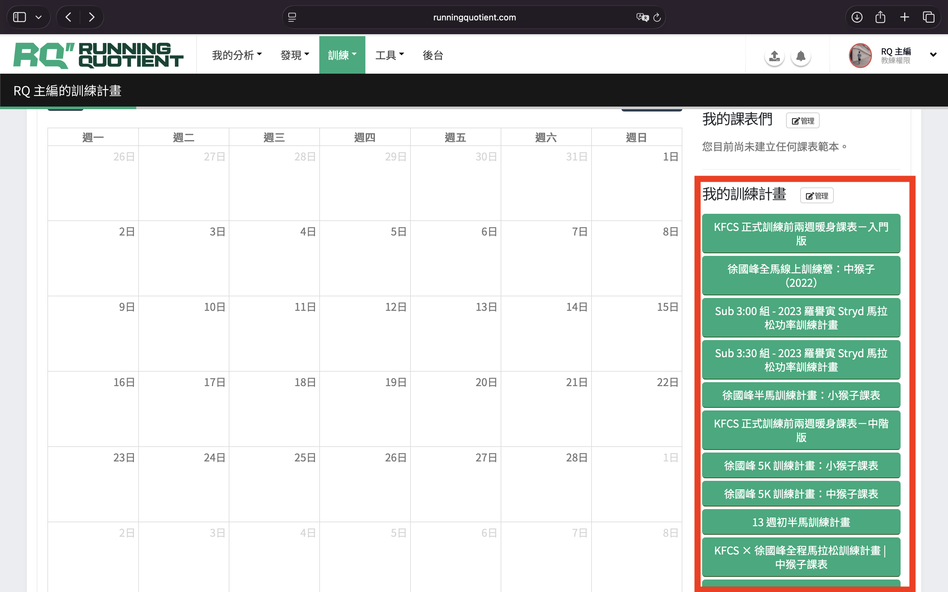Click the page reload icon in address bar
Screen dimensions: 948x592
pos(657,17)
